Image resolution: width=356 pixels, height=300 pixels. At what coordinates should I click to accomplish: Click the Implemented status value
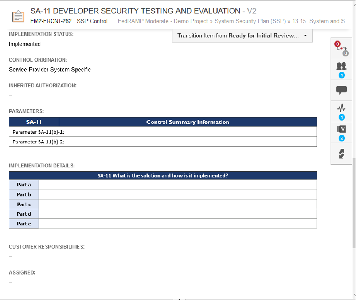pyautogui.click(x=25, y=44)
